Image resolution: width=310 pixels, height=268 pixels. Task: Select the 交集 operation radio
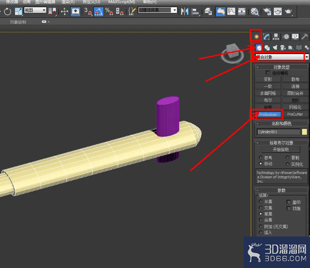(260, 208)
